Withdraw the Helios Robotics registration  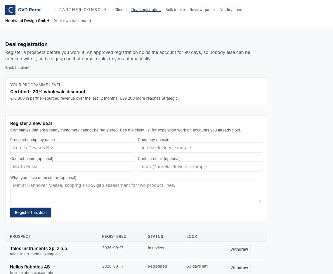(x=239, y=268)
